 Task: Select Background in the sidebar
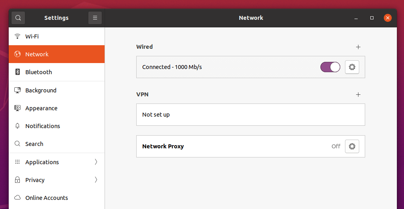coord(41,90)
